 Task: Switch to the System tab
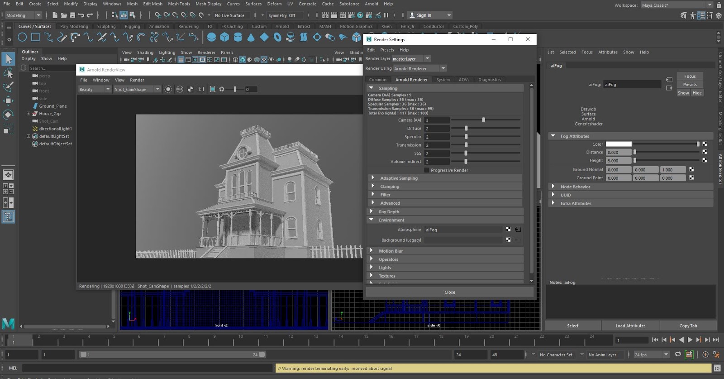(x=443, y=80)
